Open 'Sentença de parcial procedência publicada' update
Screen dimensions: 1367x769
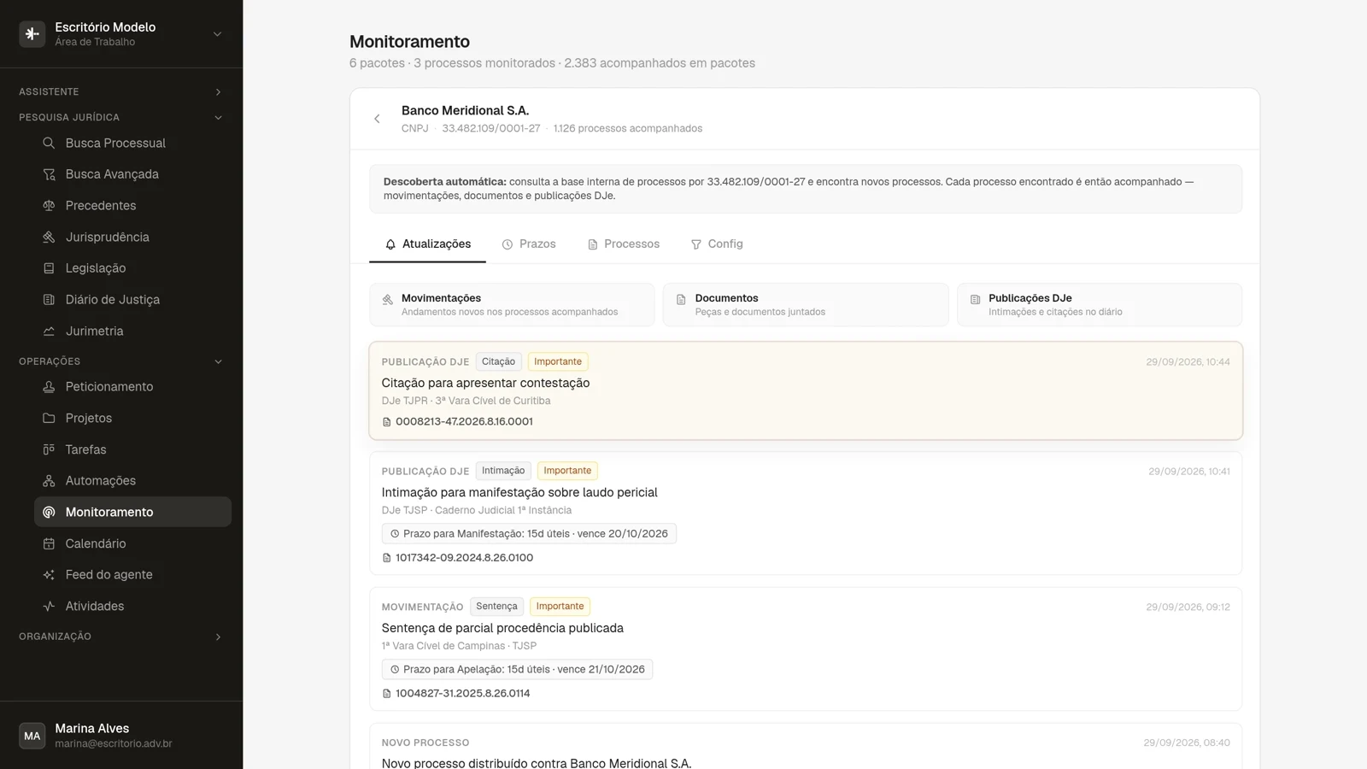pos(806,649)
